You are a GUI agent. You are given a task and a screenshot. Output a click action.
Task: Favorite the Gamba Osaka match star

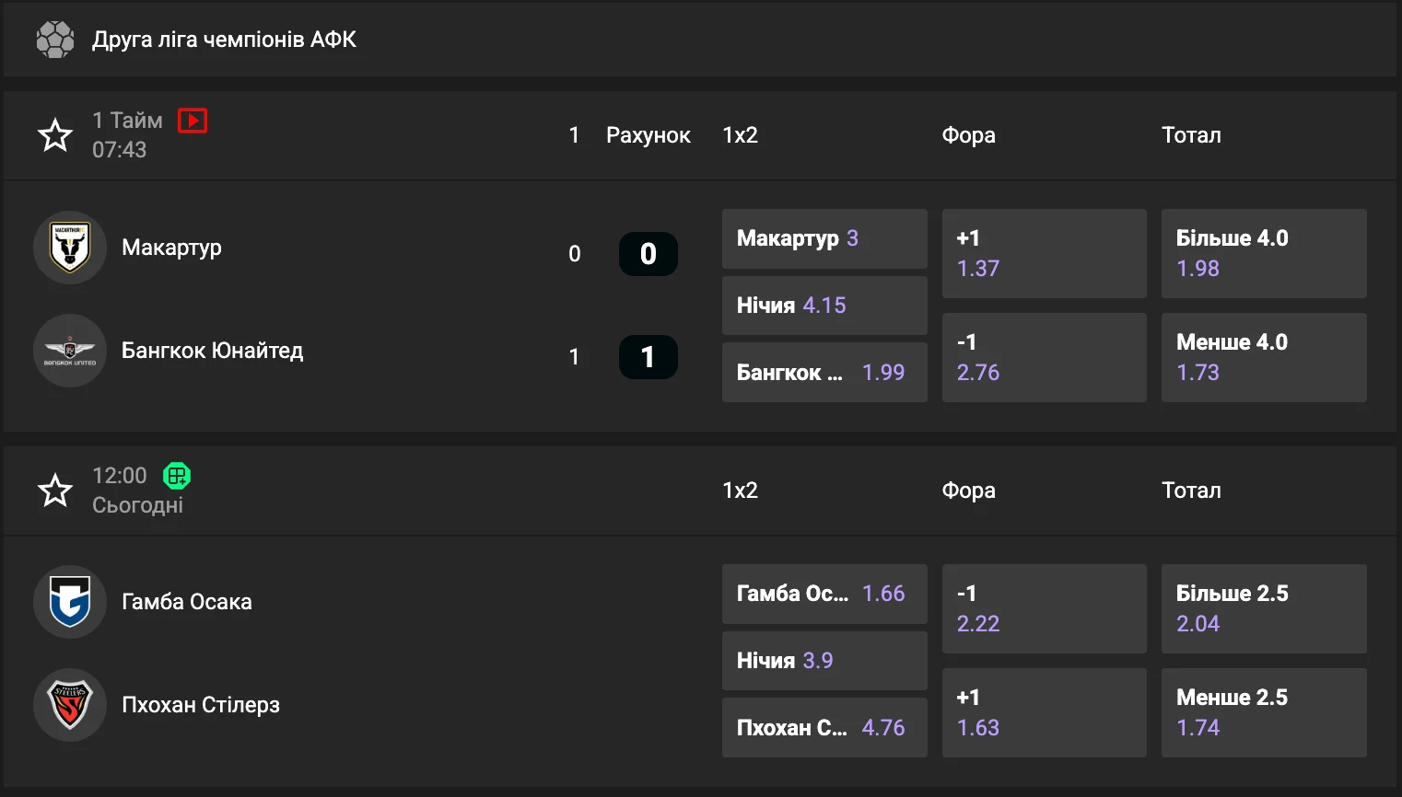[55, 491]
